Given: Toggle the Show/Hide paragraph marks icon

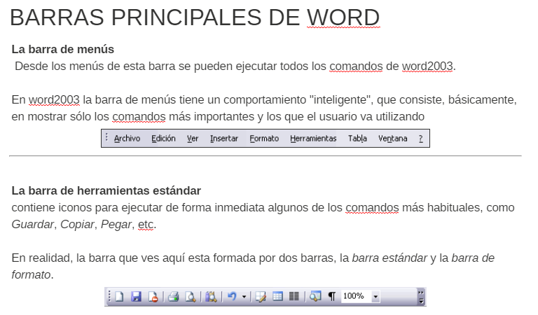Looking at the screenshot, I should 331,297.
